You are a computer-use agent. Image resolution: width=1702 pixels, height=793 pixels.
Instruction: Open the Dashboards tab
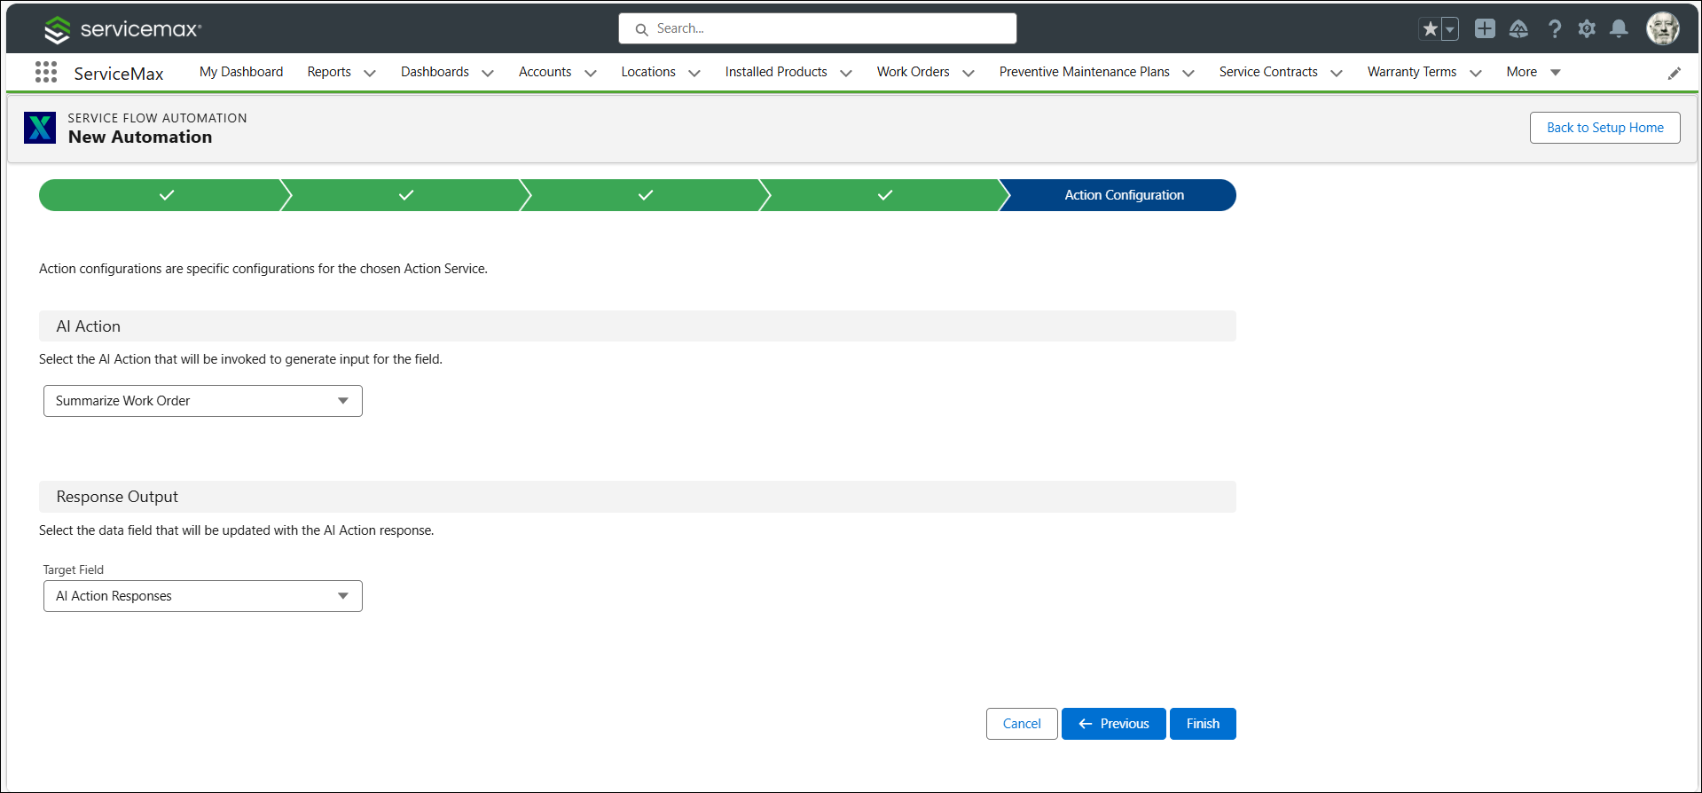click(x=435, y=72)
